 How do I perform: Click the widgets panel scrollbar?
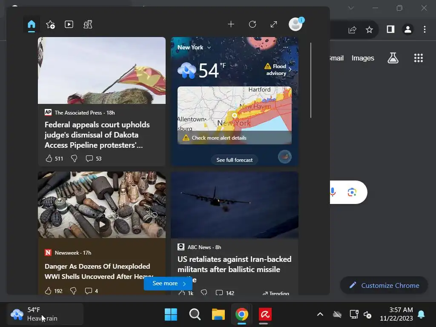pos(310,80)
